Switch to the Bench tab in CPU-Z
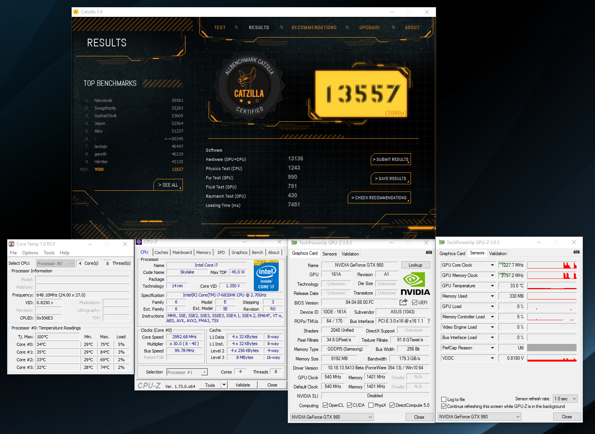 (258, 252)
